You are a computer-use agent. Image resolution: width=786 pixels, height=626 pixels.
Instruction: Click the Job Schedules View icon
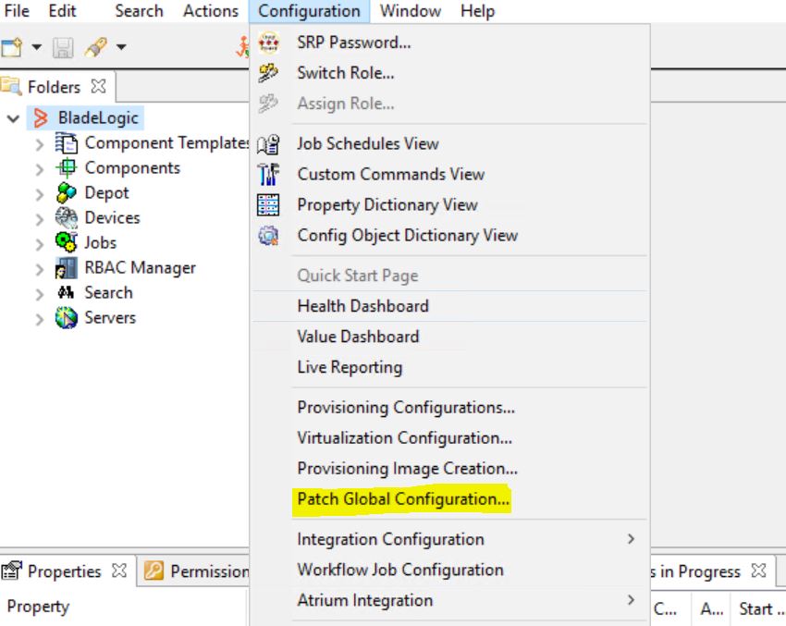click(x=268, y=144)
